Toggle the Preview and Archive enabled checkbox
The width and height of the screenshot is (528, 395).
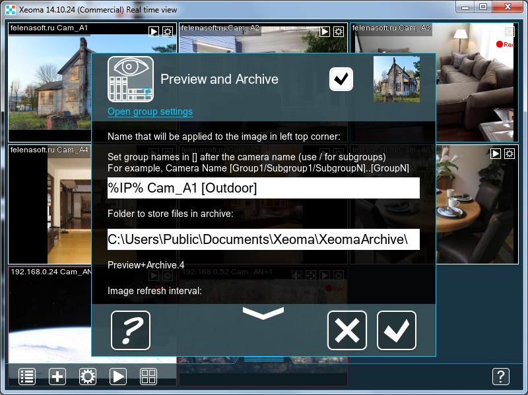pos(341,79)
